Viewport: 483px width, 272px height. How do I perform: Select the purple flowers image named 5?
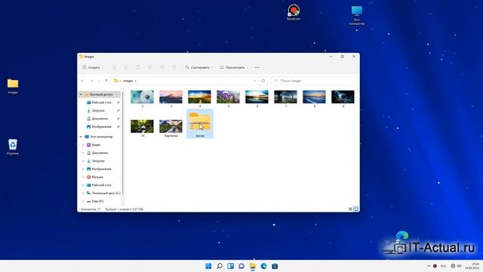click(x=228, y=97)
